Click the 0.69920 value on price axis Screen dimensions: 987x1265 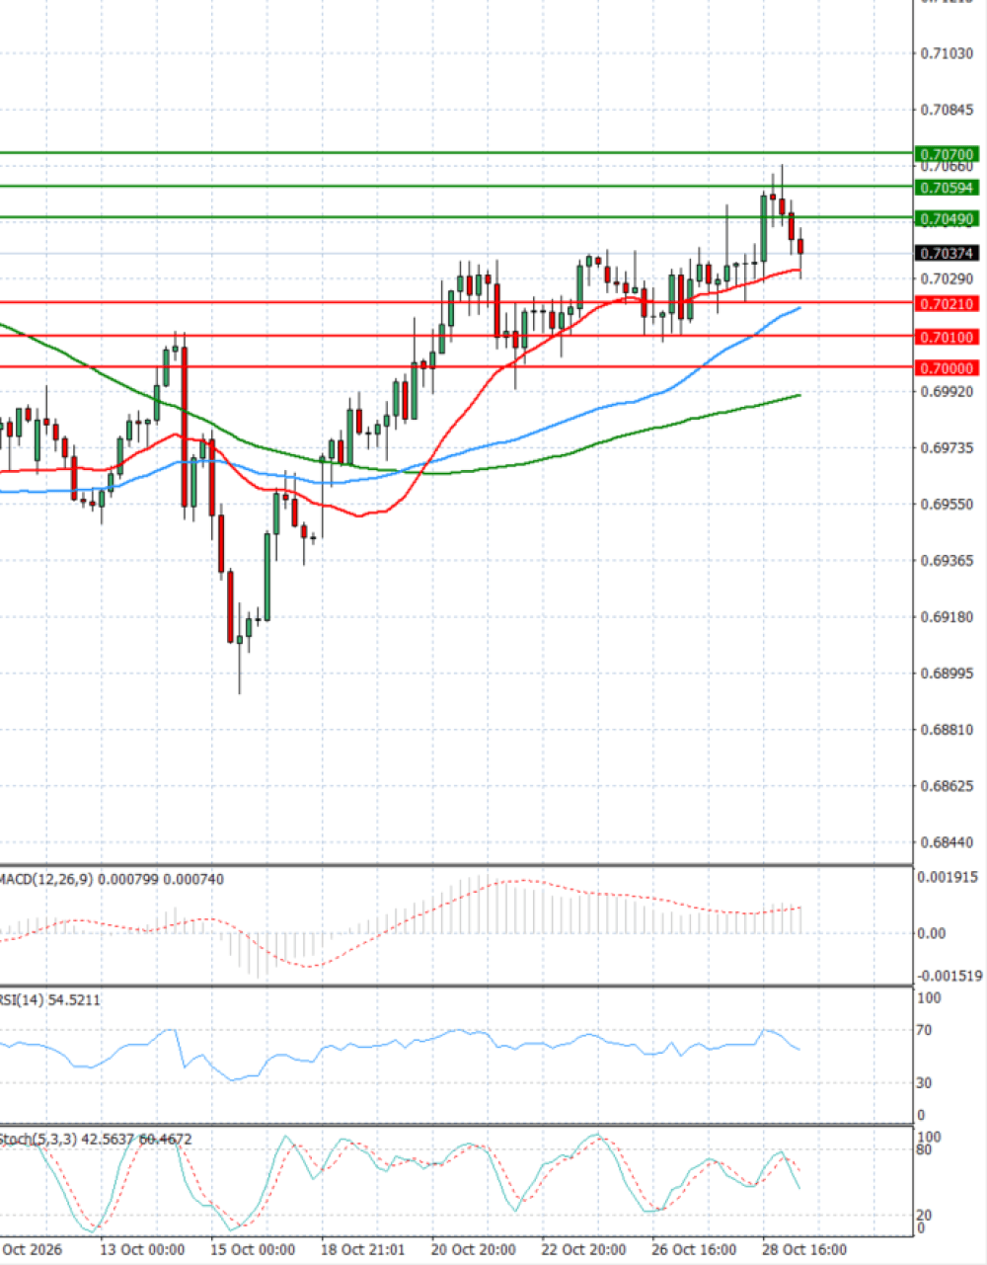[947, 391]
